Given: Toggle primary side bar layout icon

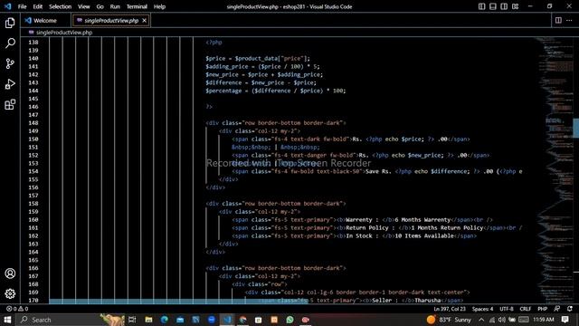Looking at the screenshot, I should coord(482,6).
